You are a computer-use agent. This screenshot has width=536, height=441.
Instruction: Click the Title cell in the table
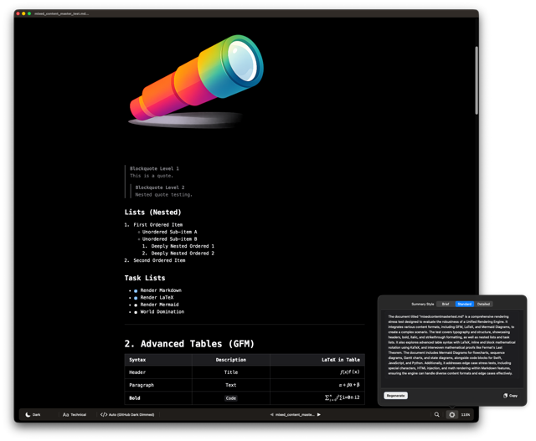231,372
